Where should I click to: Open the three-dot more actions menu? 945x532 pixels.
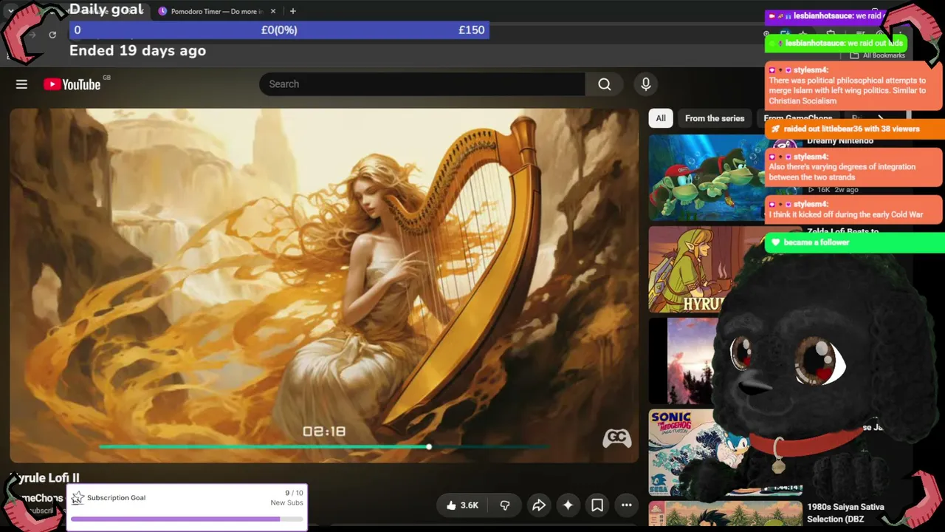pos(627,505)
